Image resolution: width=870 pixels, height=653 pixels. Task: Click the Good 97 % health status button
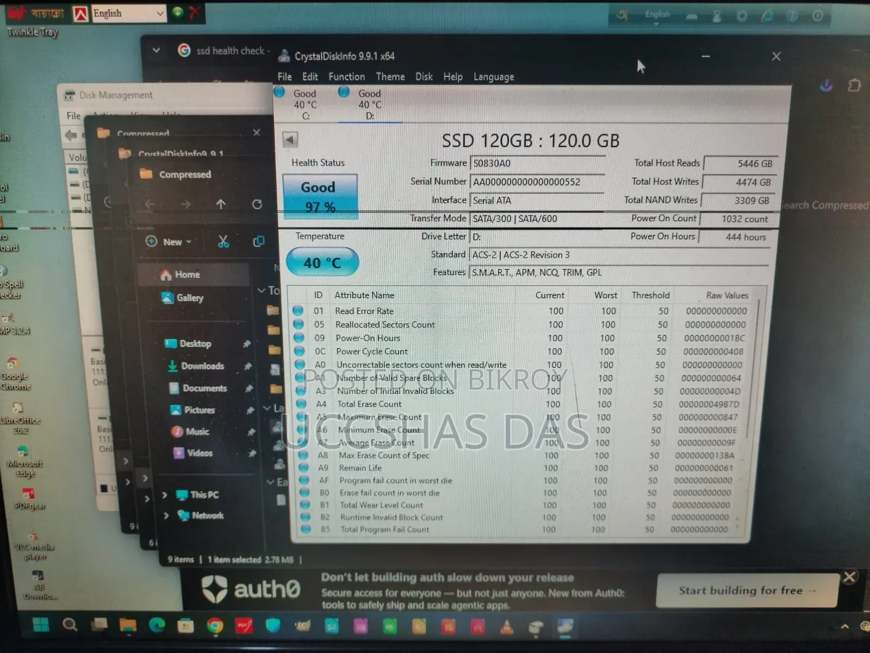click(x=319, y=196)
